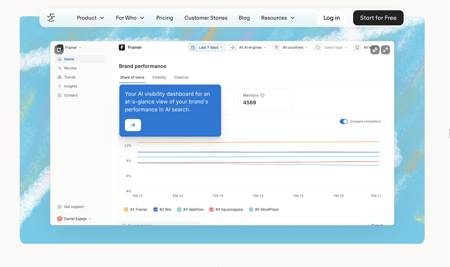Open the Product dropdown menu

pos(90,18)
